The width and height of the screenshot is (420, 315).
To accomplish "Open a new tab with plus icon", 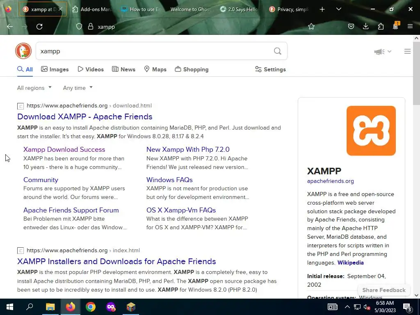I will coord(322,9).
